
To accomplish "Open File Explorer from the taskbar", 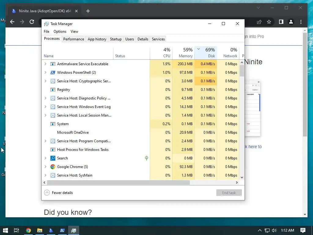I will click(x=40, y=230).
